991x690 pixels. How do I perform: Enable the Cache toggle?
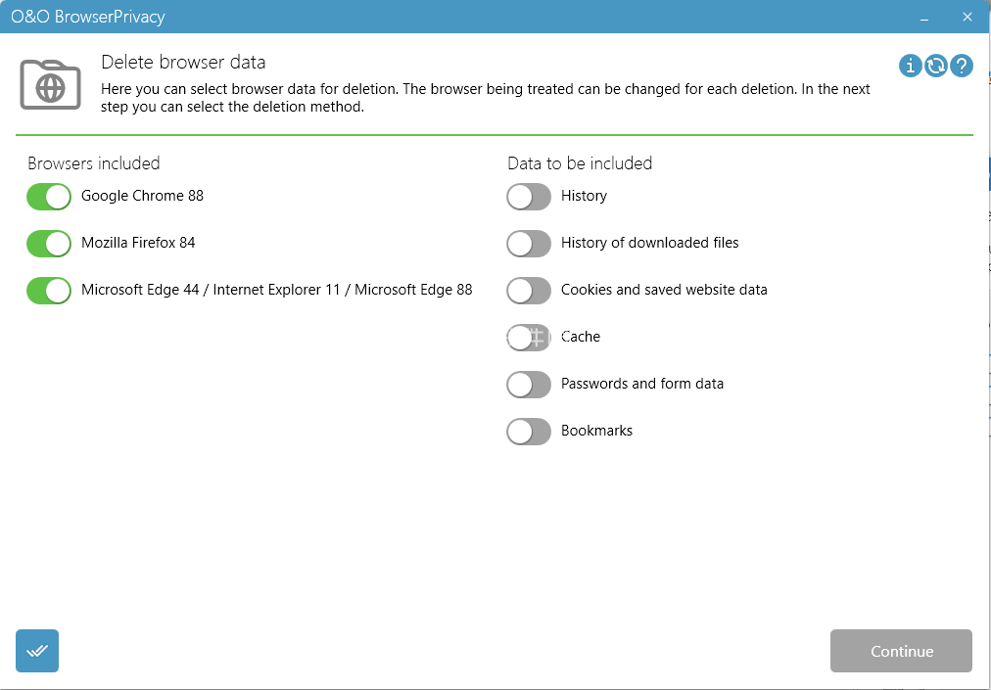pyautogui.click(x=529, y=338)
